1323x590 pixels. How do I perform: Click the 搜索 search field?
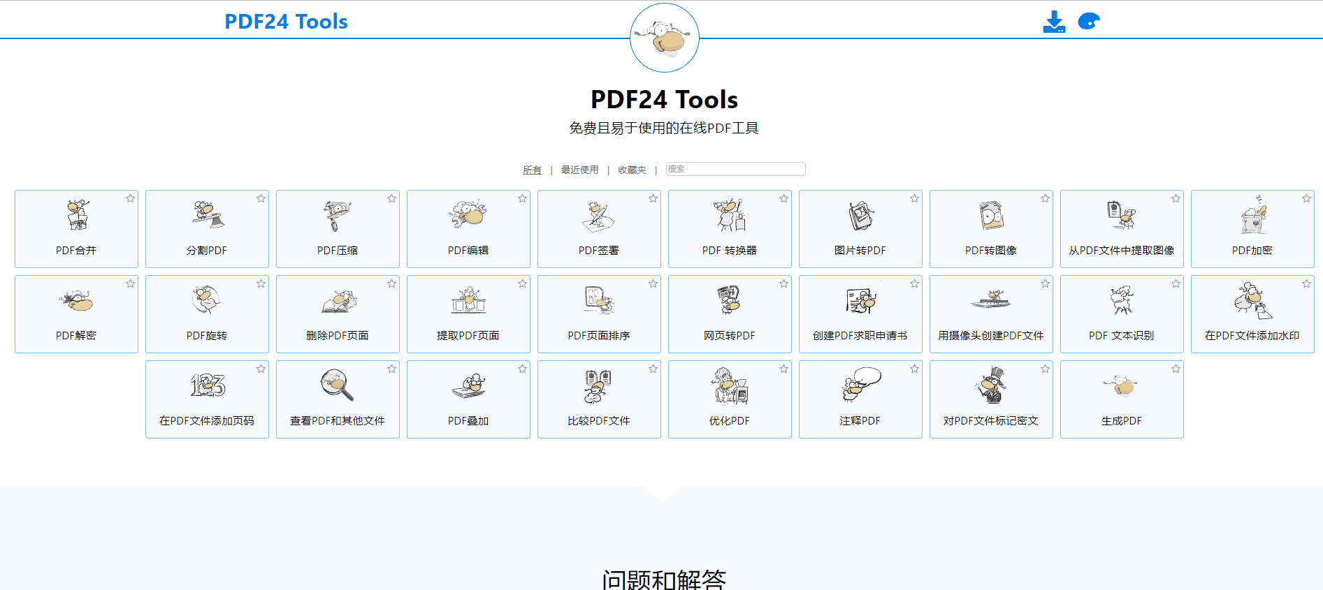[735, 169]
